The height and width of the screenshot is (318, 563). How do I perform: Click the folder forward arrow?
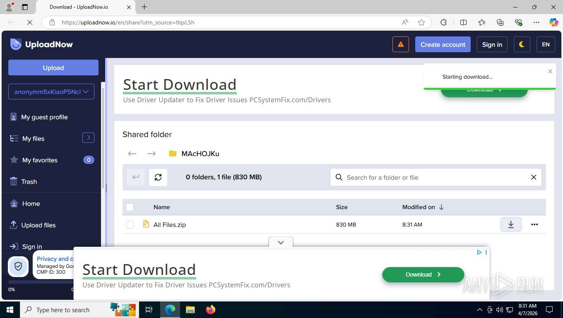point(152,154)
